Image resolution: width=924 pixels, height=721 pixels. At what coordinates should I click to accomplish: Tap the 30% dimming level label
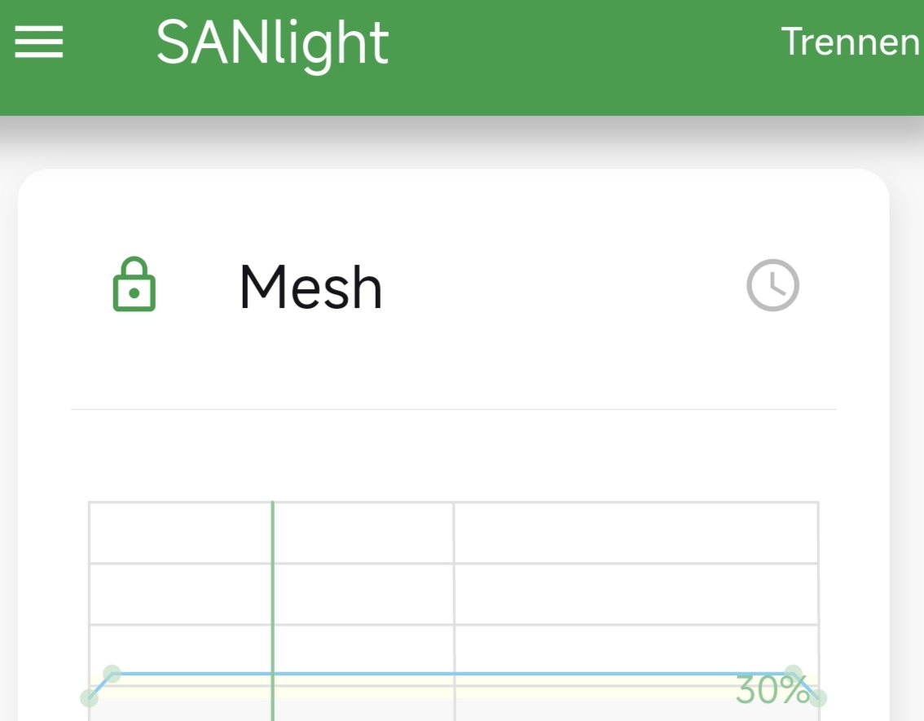(x=772, y=690)
